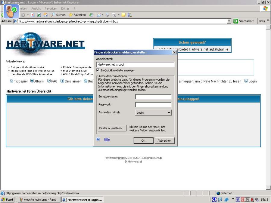Open the Hartware.net Foren-Übersicht link
The image size is (271, 203).
pyautogui.click(x=29, y=91)
